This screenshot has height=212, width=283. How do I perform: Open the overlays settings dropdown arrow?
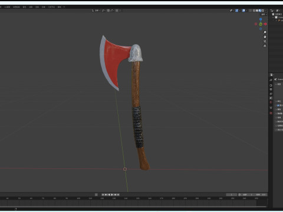246,11
